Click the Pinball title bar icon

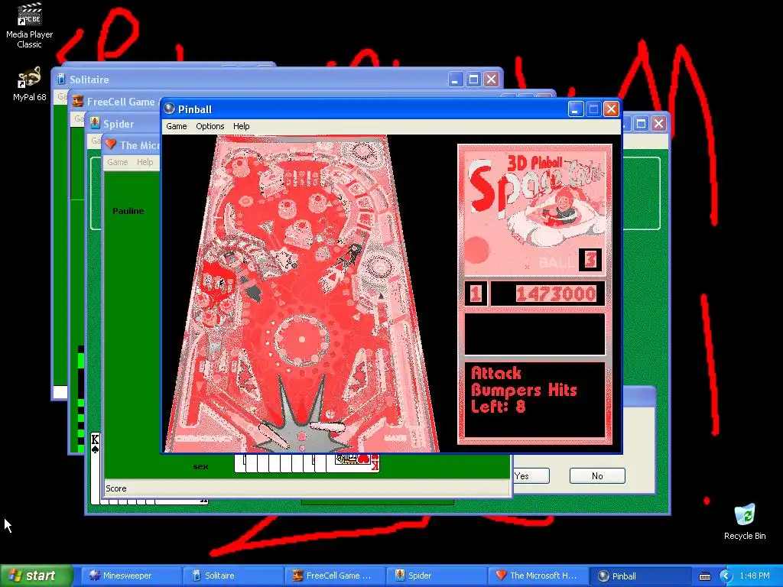pos(170,109)
